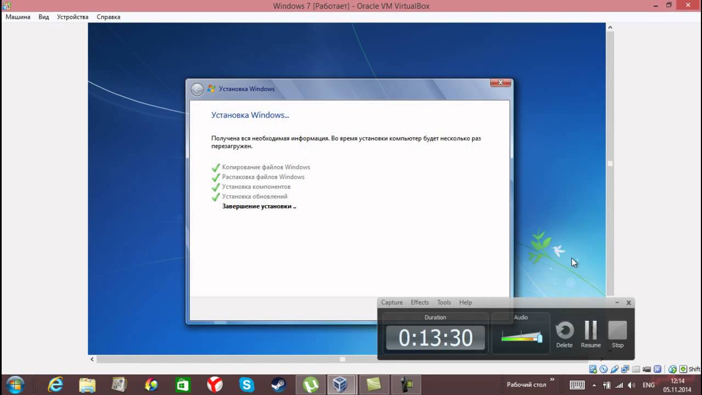The width and height of the screenshot is (702, 395).
Task: Click VirtualBox USB devices status icon
Action: pos(614,369)
